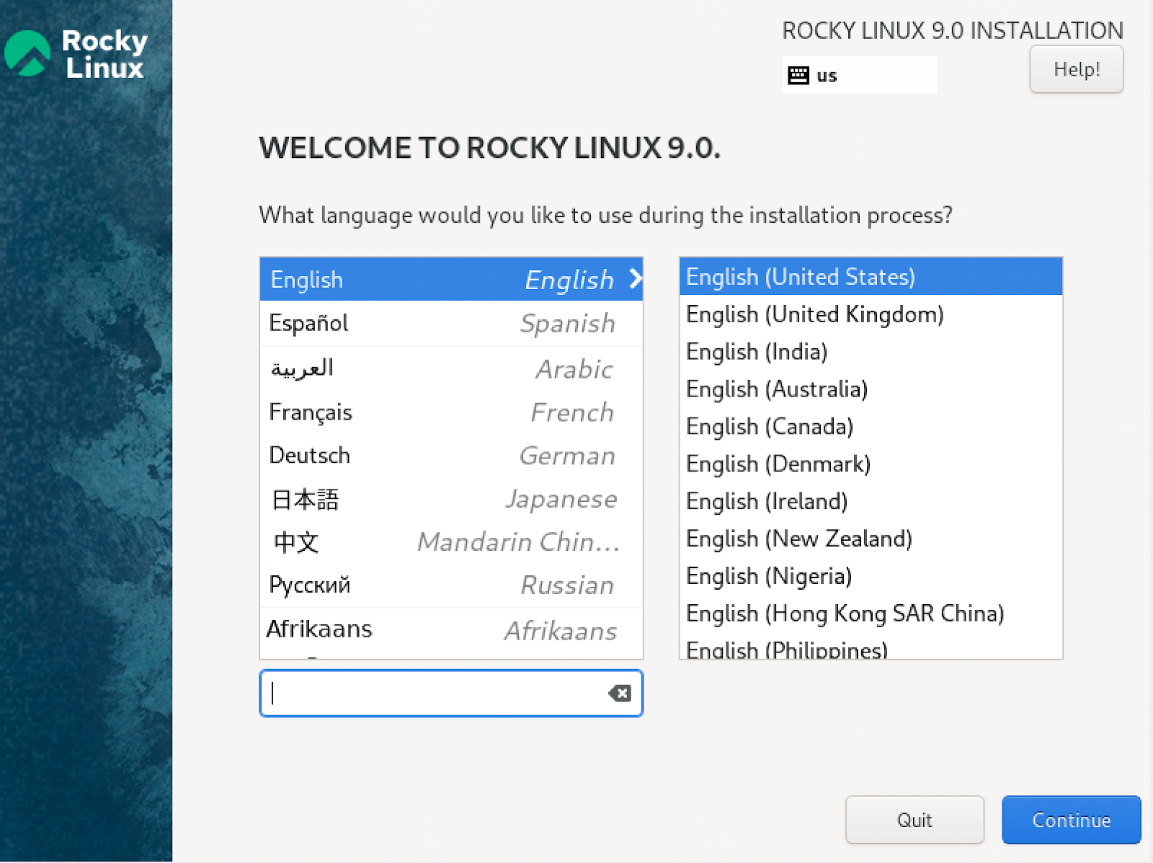Pick Afrikaans language
Image resolution: width=1153 pixels, height=863 pixels.
[x=451, y=630]
